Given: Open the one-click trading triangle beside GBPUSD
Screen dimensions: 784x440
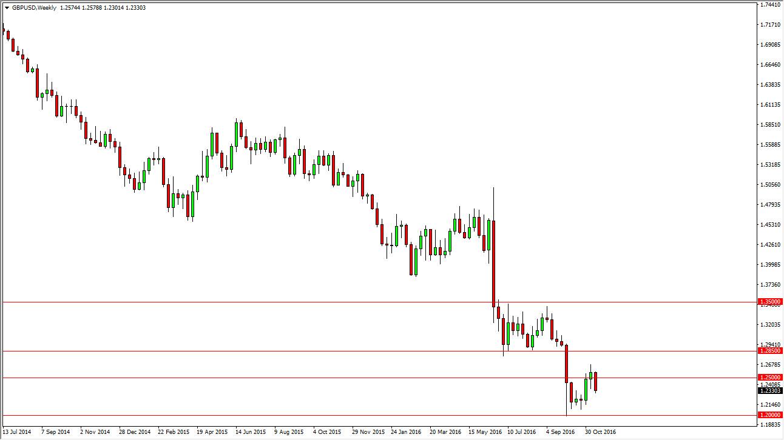Looking at the screenshot, I should click(x=7, y=7).
